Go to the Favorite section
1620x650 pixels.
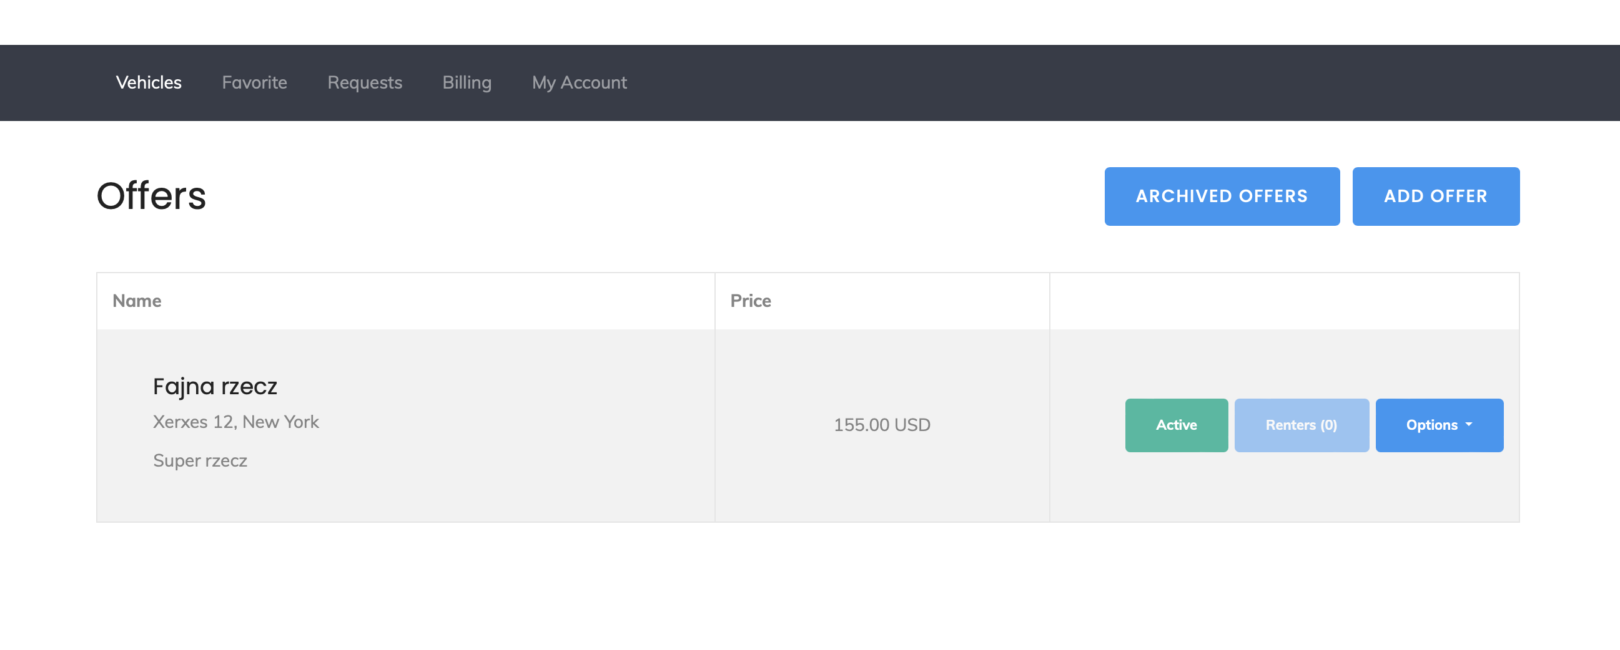click(254, 82)
